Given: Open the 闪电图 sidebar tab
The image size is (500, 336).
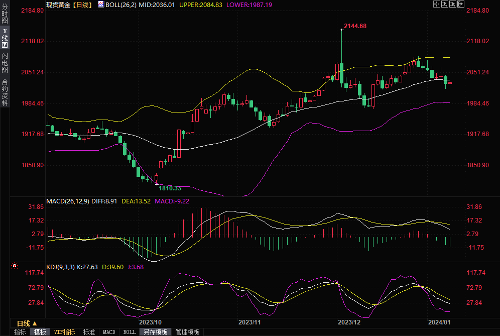Looking at the screenshot, I should tap(5, 63).
